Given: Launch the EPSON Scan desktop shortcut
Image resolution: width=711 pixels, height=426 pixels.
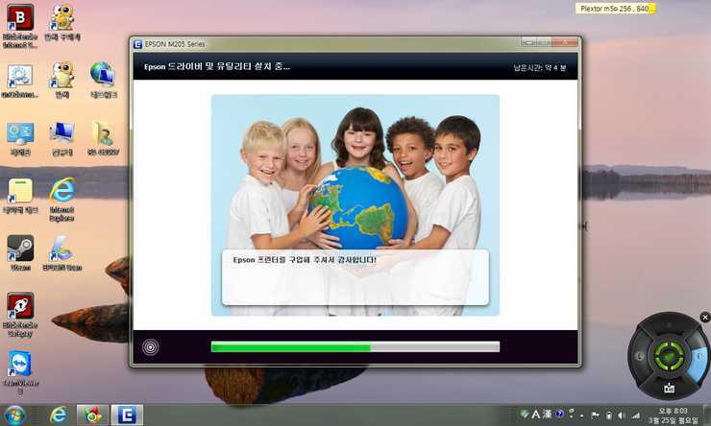Looking at the screenshot, I should (62, 250).
